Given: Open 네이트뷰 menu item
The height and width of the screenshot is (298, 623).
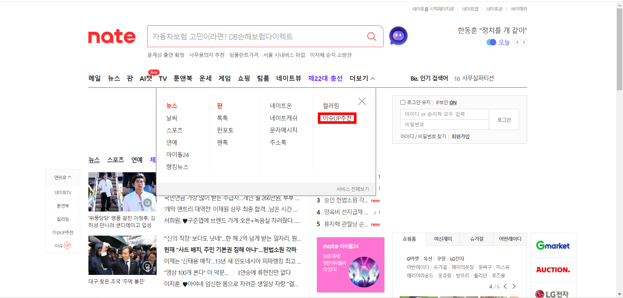Looking at the screenshot, I should click(x=289, y=78).
